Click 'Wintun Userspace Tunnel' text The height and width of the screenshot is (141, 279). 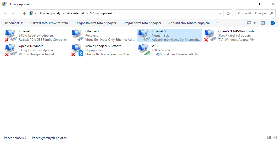[36, 54]
